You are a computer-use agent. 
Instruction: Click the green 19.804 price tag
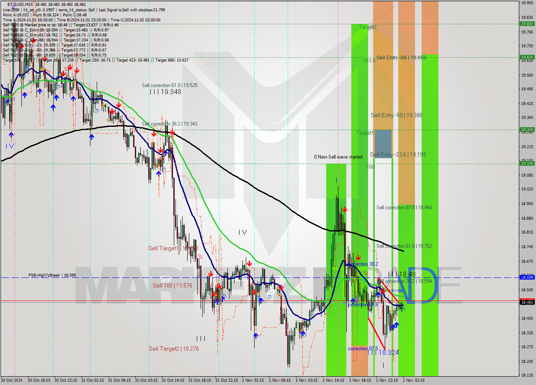pyautogui.click(x=527, y=24)
